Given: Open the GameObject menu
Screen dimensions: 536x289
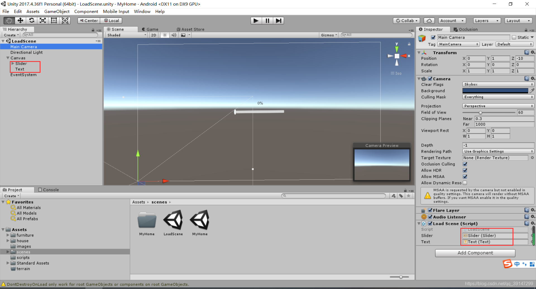Looking at the screenshot, I should coord(57,11).
